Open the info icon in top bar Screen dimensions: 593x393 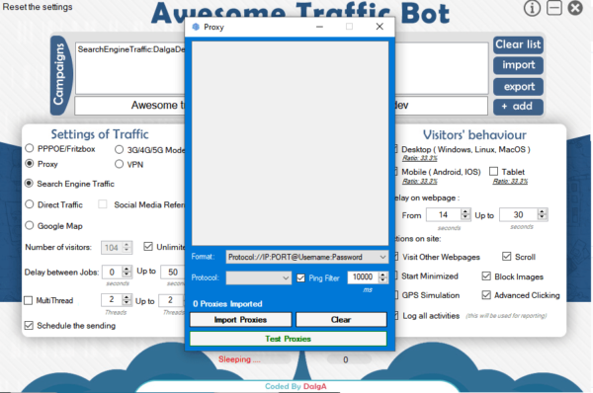[x=532, y=8]
